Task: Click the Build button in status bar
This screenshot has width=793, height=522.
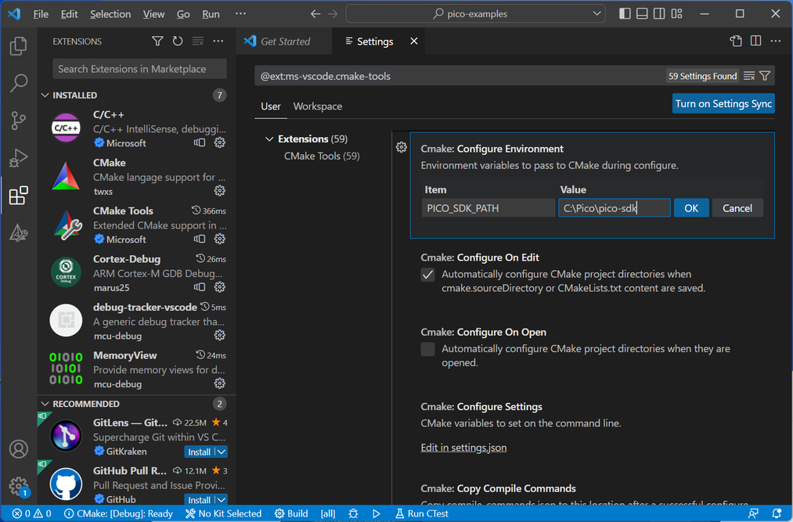Action: pyautogui.click(x=291, y=513)
